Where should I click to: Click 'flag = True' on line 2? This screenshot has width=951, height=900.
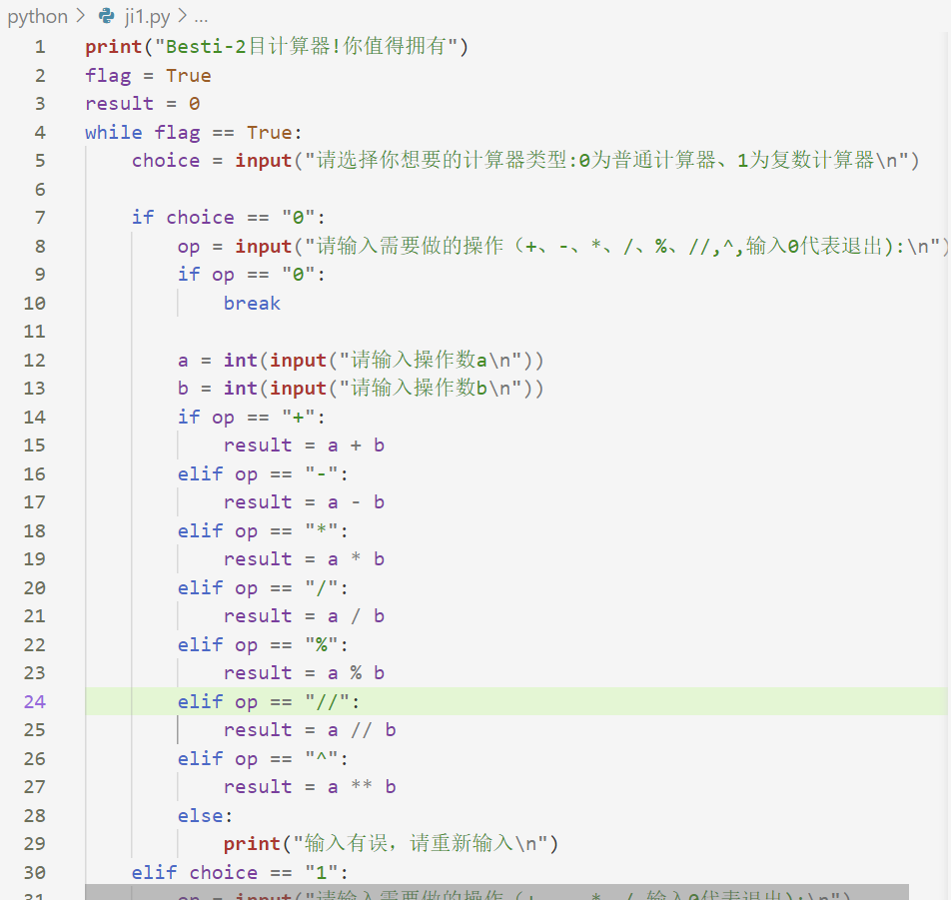pyautogui.click(x=148, y=76)
